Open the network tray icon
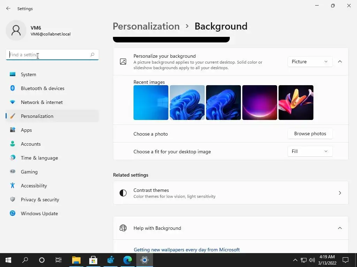 [304, 260]
